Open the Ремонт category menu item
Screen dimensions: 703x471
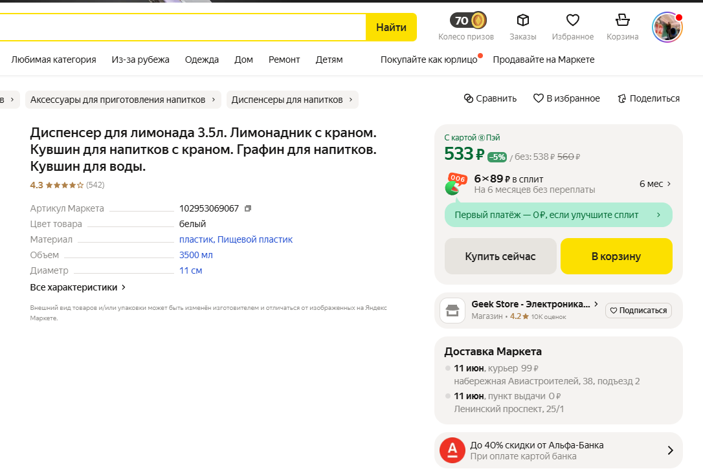click(x=284, y=60)
